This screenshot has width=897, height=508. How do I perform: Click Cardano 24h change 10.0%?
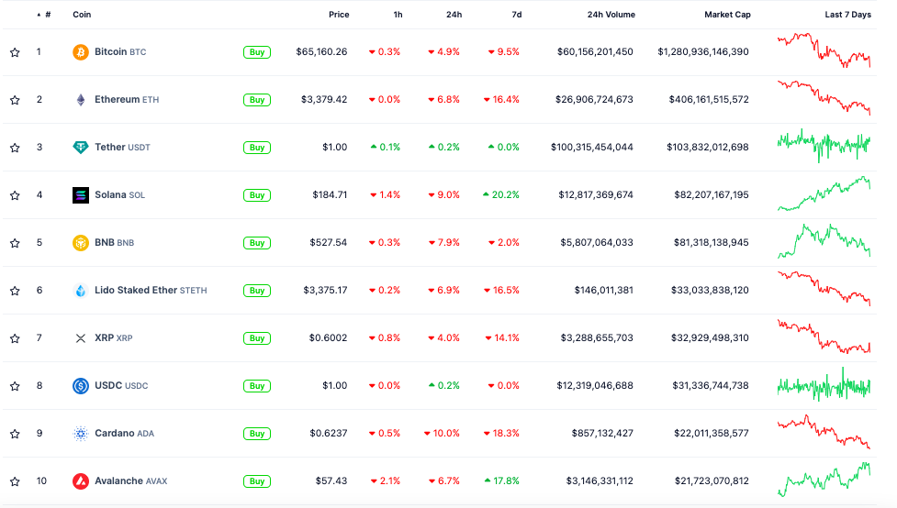coord(442,433)
